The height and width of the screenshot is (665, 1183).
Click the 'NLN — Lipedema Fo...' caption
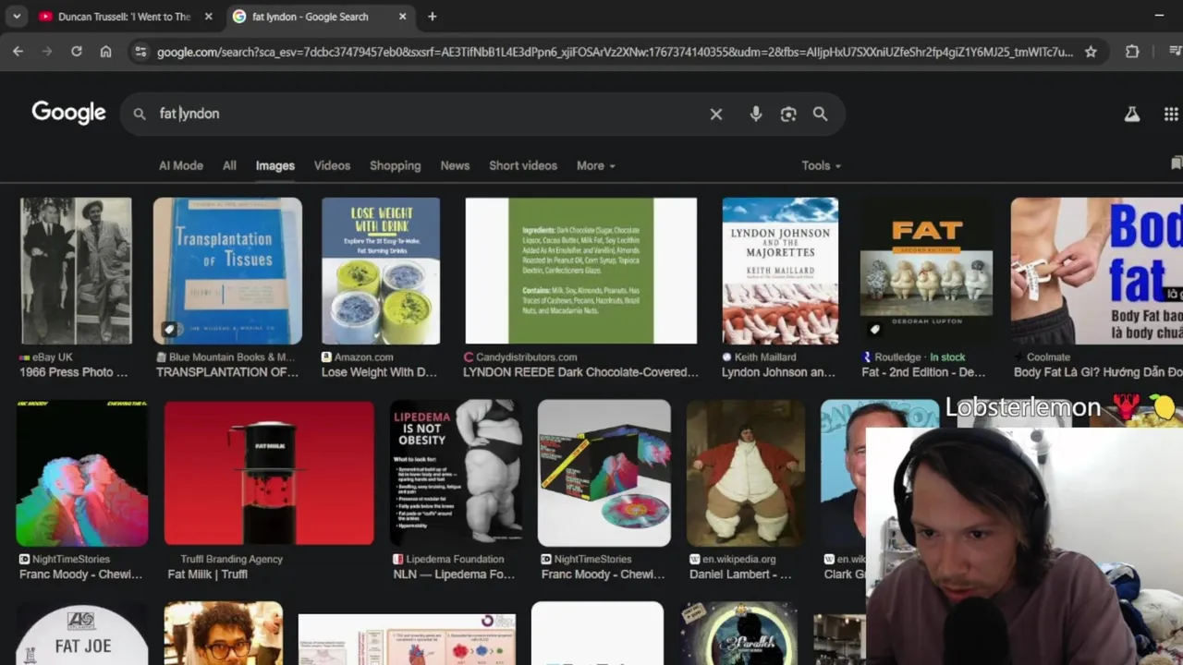tap(454, 574)
